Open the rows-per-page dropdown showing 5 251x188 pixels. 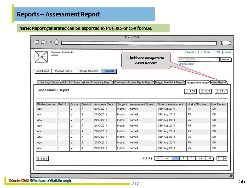(222, 158)
